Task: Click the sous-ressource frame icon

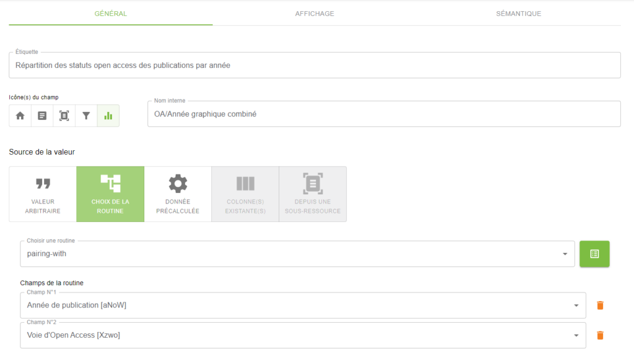Action: coord(313,183)
